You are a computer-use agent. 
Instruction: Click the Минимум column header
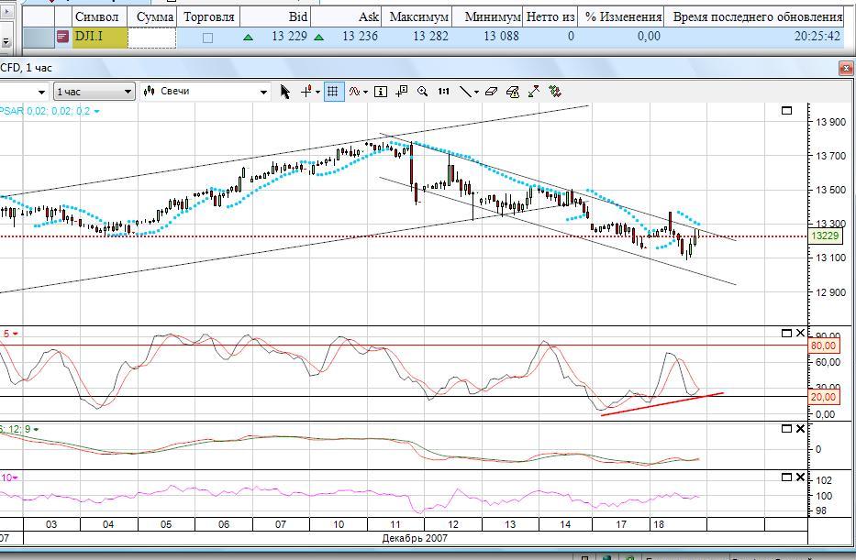pos(487,16)
